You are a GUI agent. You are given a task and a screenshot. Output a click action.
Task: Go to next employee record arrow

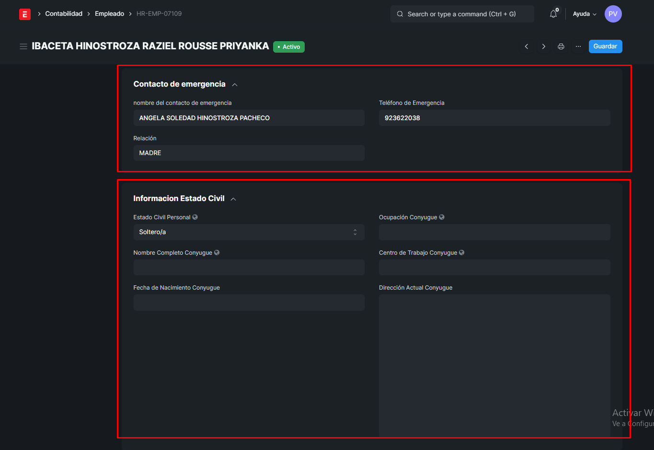click(543, 46)
